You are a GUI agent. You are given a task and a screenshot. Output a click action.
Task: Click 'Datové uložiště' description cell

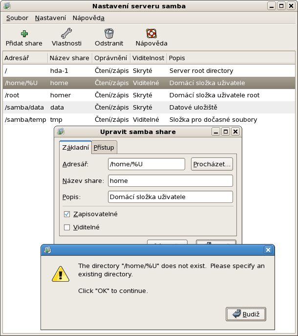pos(193,108)
